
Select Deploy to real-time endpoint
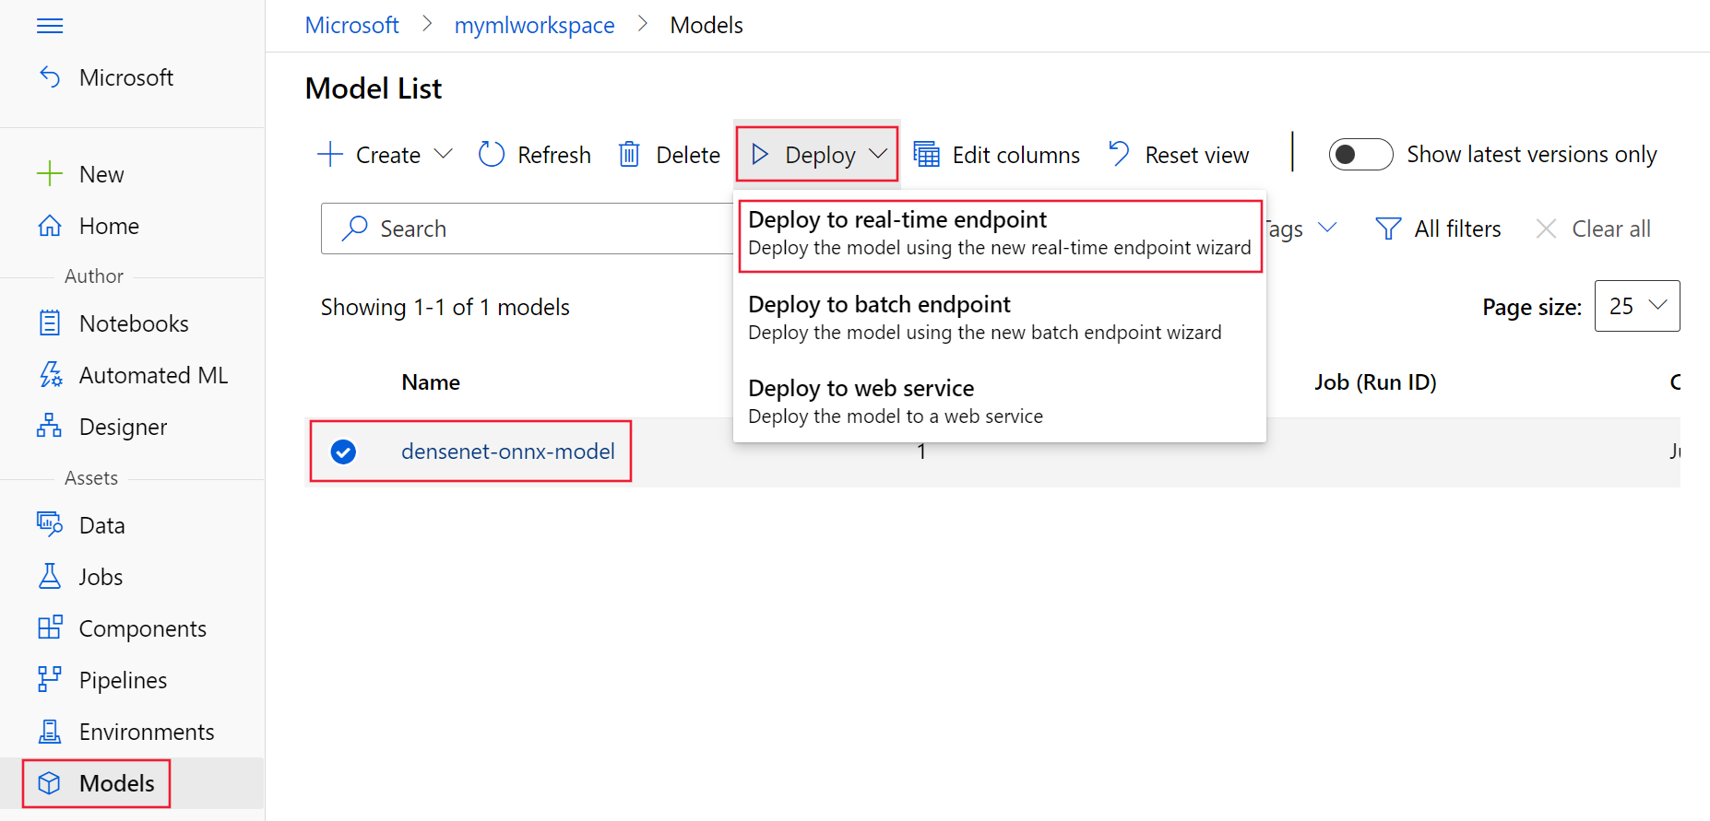999,233
